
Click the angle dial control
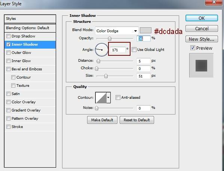[102, 50]
